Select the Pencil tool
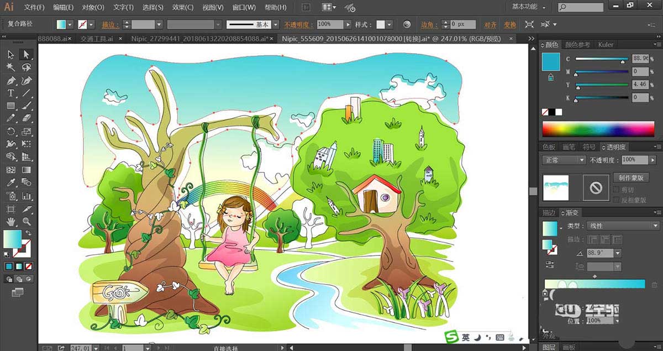Screen dimensions: 663x351 click(10, 118)
